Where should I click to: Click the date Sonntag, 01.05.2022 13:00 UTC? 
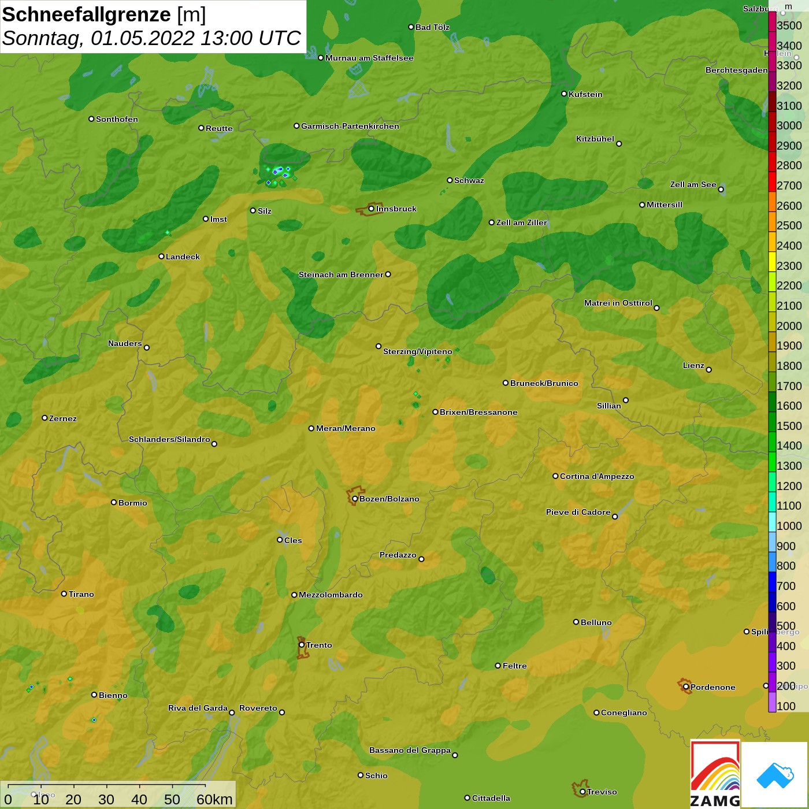tap(151, 38)
